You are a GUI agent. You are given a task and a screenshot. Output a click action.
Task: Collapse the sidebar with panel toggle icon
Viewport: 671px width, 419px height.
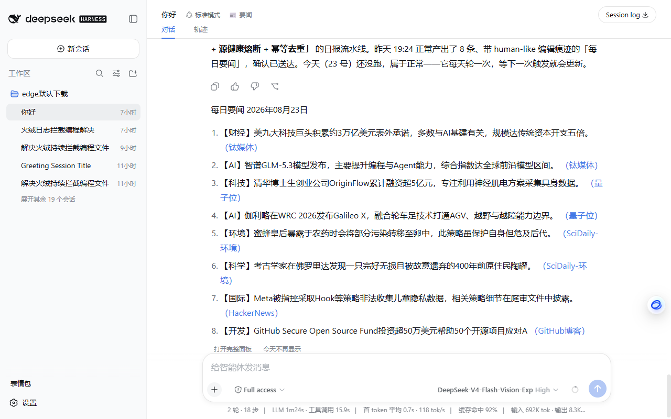pos(133,19)
